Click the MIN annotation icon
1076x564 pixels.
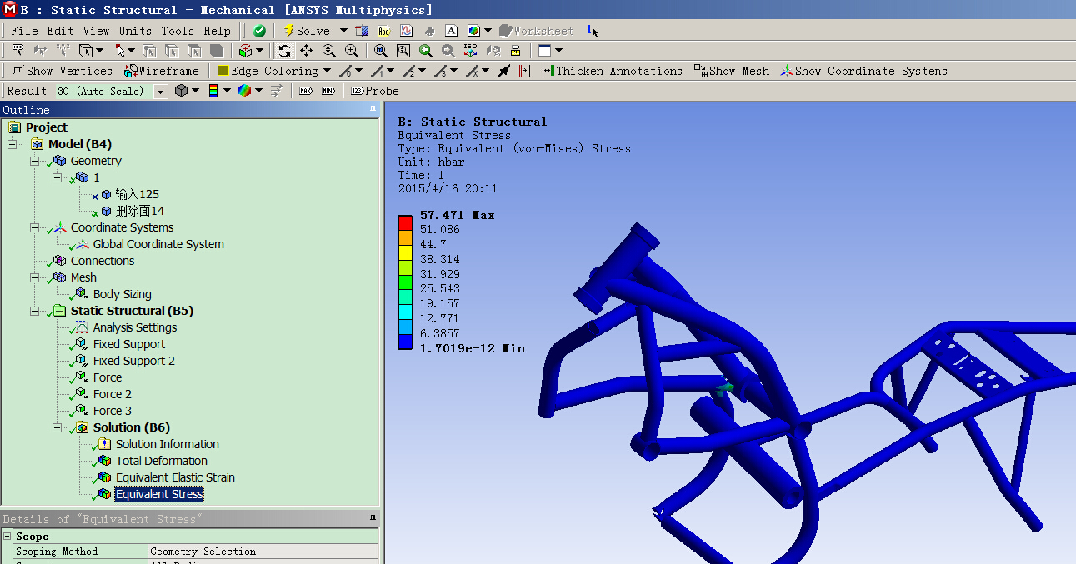[x=328, y=91]
